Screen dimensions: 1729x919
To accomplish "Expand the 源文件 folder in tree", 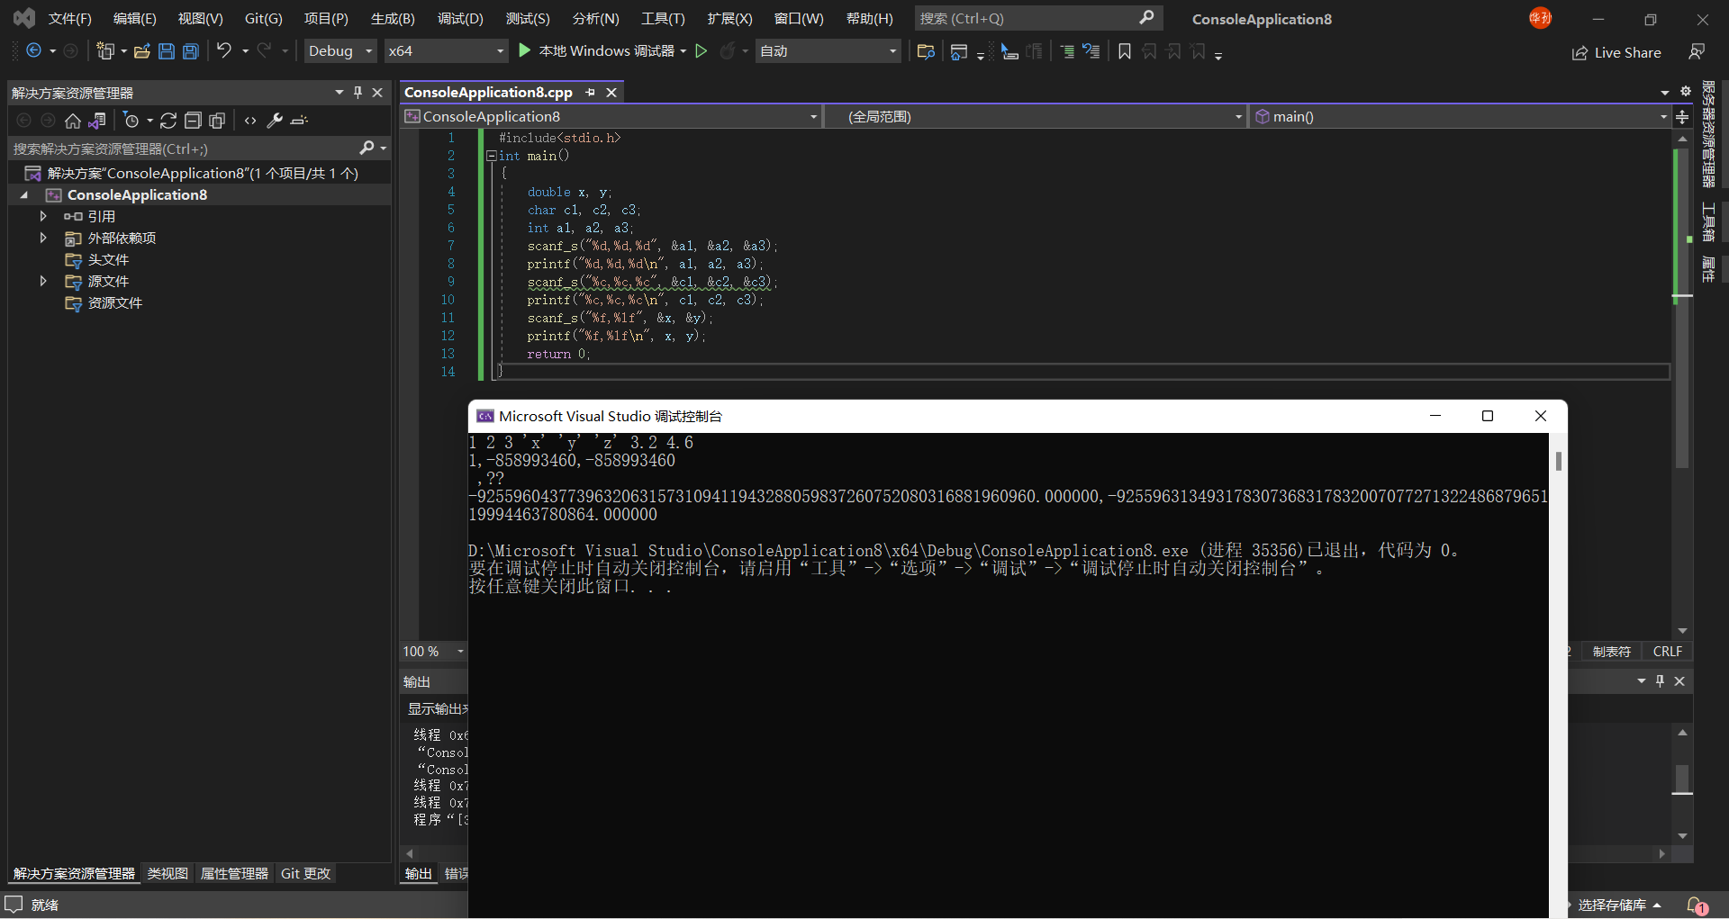I will 43,281.
